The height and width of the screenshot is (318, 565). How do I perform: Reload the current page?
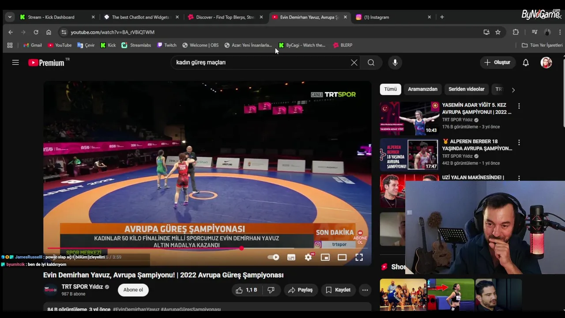coord(36,32)
